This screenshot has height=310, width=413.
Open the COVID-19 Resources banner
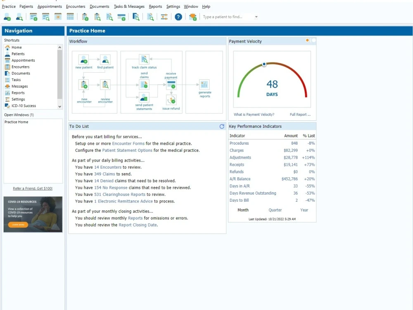click(33, 214)
